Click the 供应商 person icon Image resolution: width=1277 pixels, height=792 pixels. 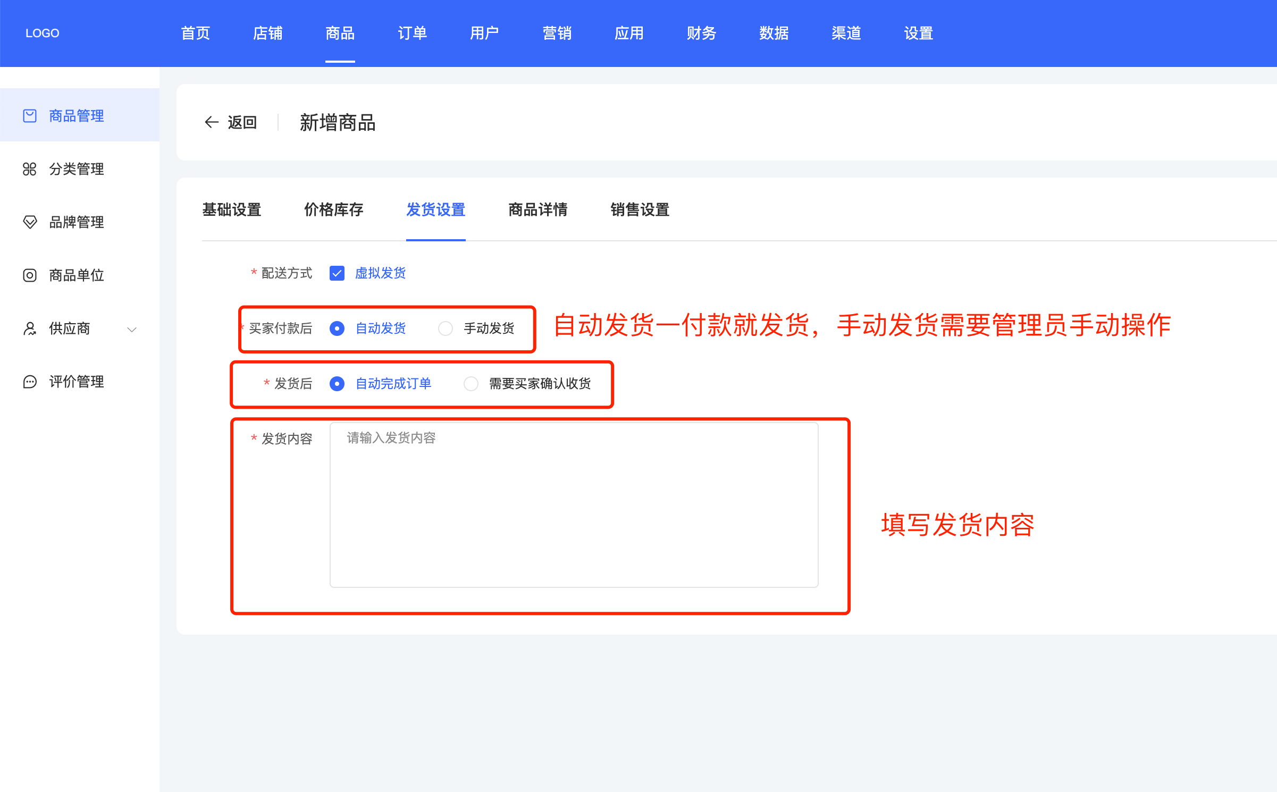tap(30, 328)
